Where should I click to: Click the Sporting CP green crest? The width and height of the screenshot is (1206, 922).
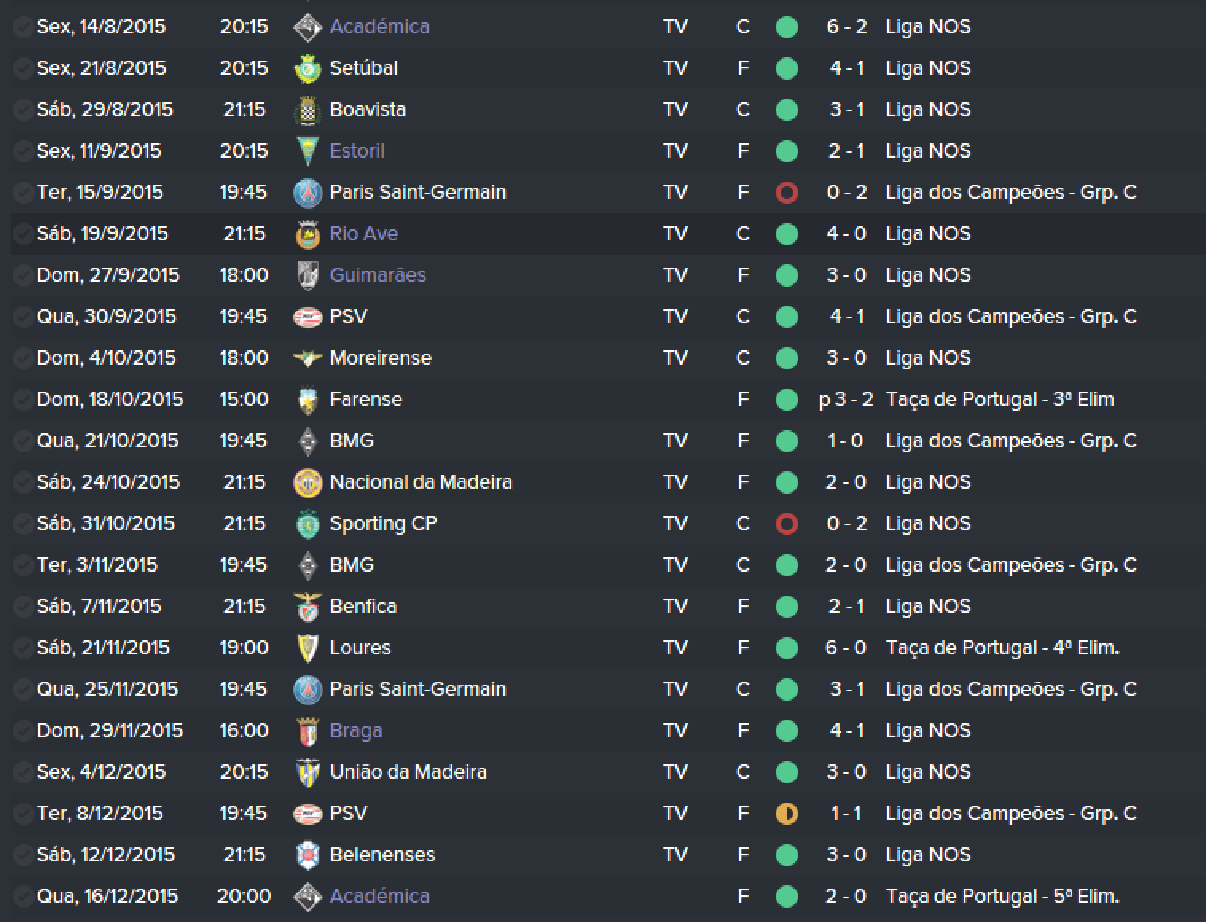pyautogui.click(x=307, y=524)
